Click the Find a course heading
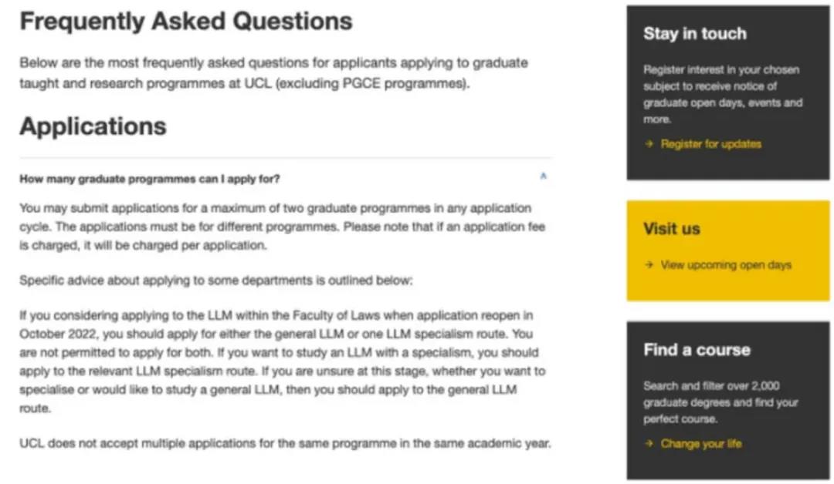The image size is (834, 484). click(697, 349)
